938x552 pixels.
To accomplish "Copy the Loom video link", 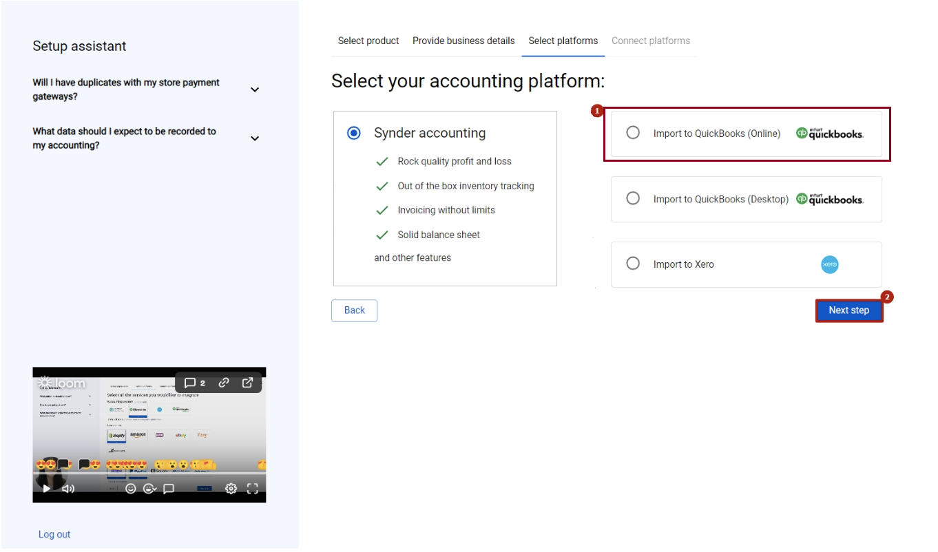I will pos(223,382).
